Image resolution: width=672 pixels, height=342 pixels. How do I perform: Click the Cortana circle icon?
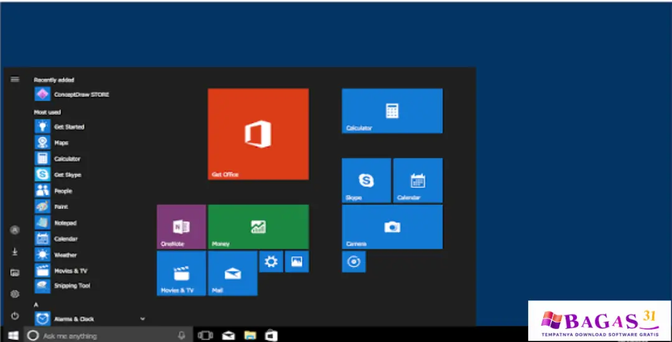33,336
